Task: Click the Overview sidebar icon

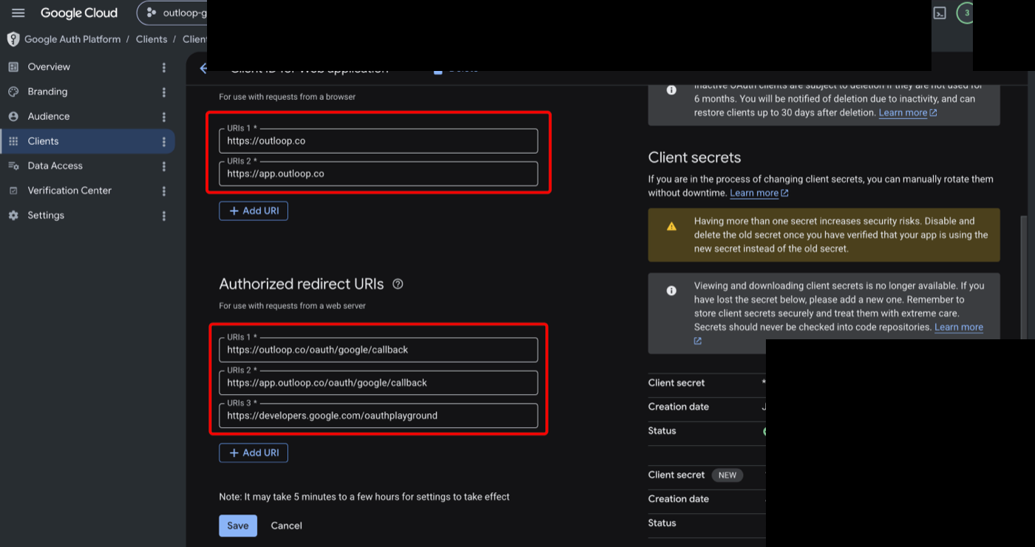Action: tap(13, 67)
